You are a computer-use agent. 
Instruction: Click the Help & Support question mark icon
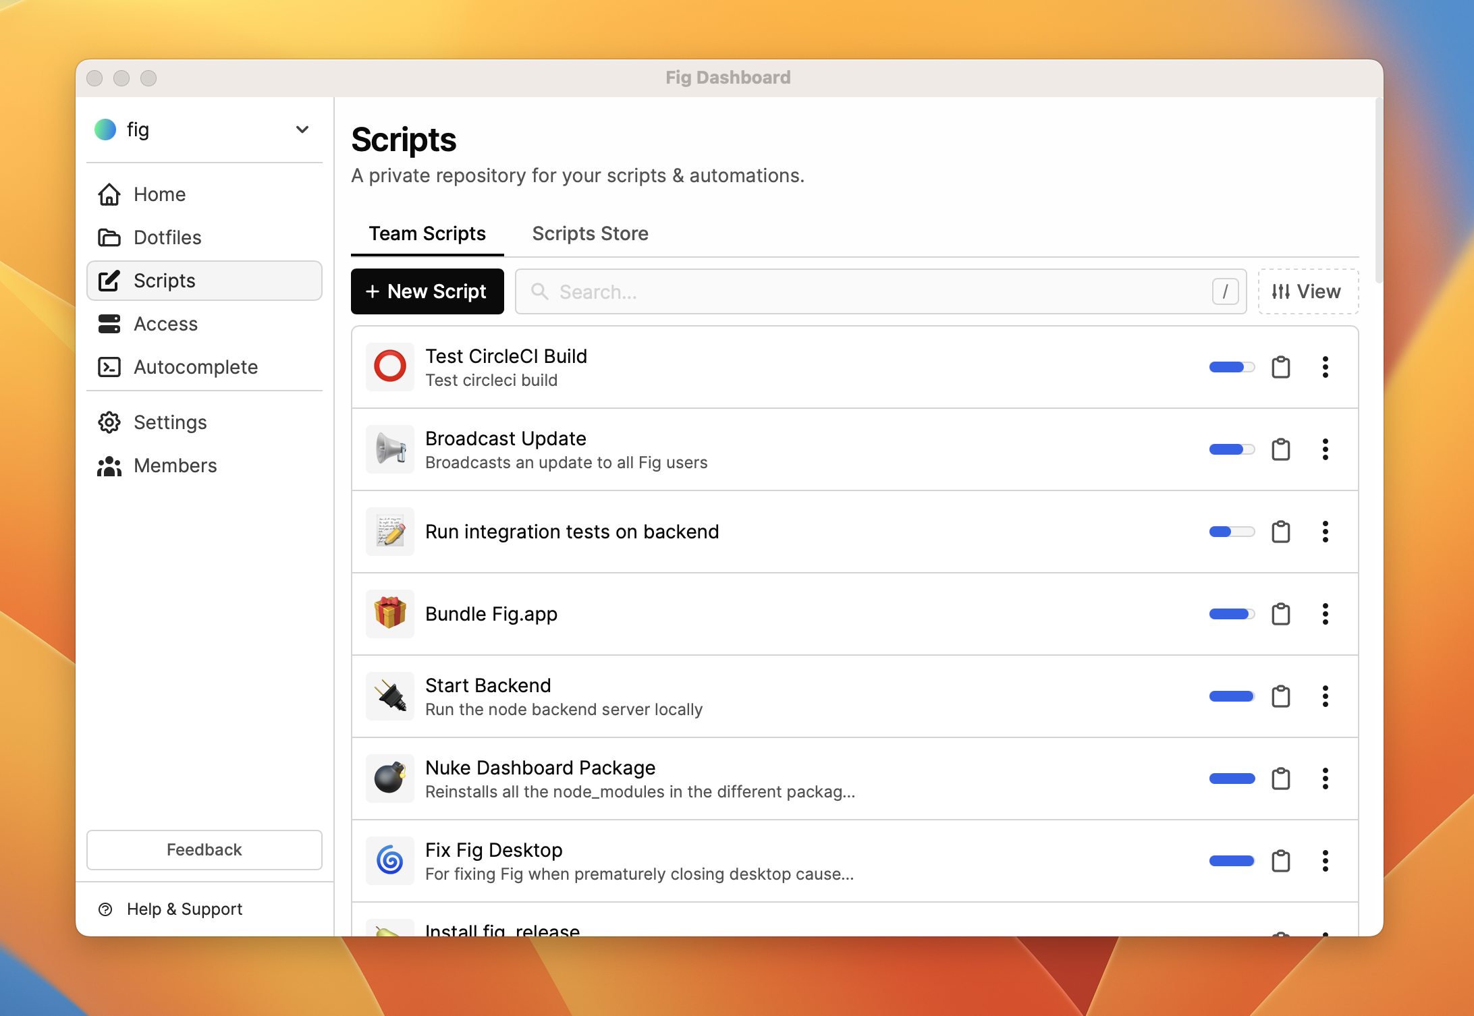pyautogui.click(x=105, y=909)
